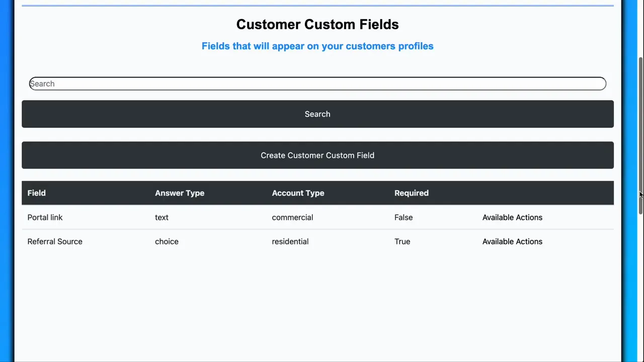Click the text answer type cell

[x=162, y=217]
